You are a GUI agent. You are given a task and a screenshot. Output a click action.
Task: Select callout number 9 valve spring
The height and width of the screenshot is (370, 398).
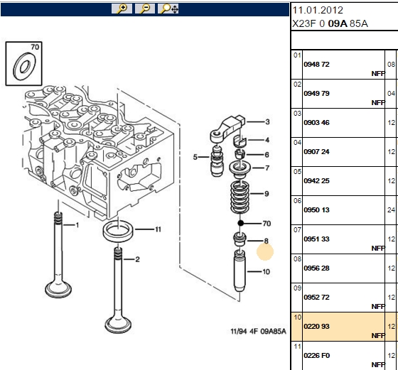tap(267, 194)
